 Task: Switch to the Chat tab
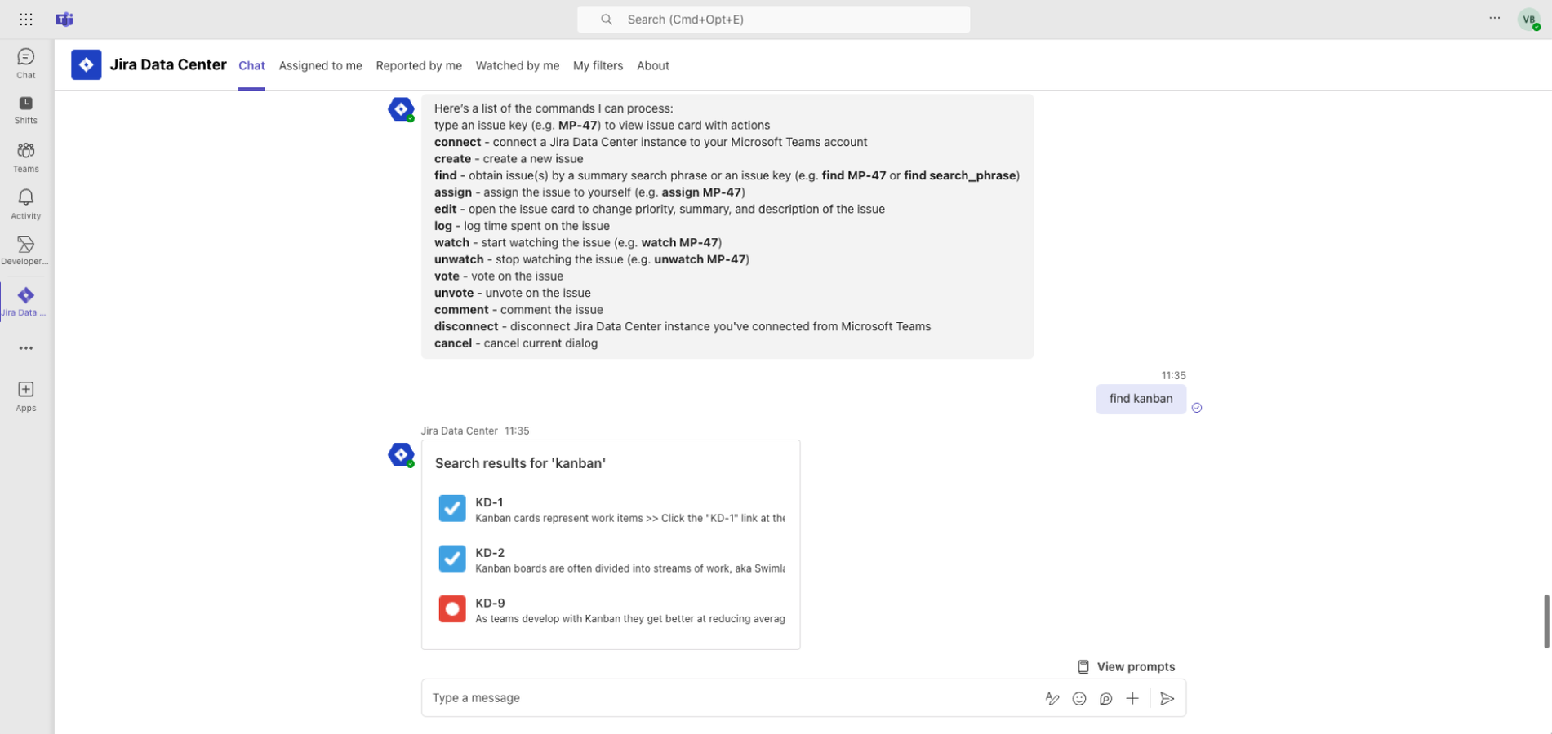tap(251, 66)
